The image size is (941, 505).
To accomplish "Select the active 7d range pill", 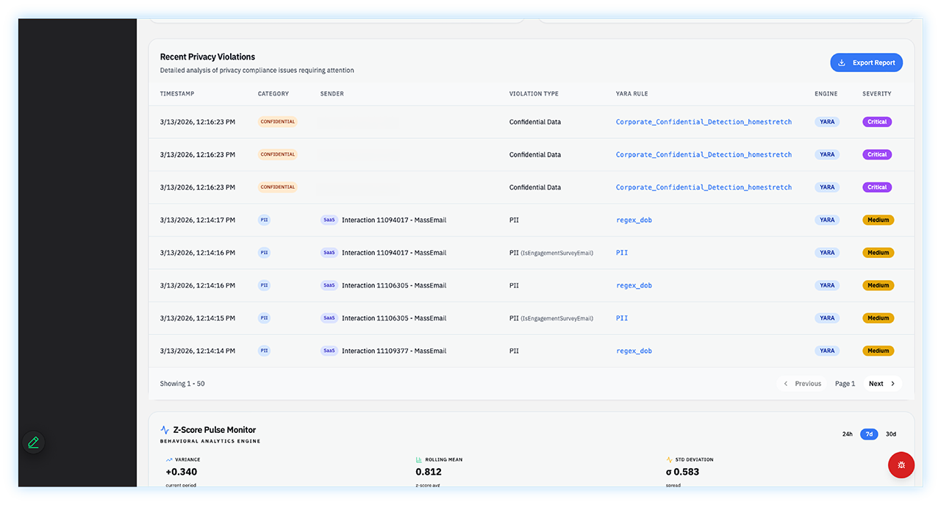I will tap(869, 434).
